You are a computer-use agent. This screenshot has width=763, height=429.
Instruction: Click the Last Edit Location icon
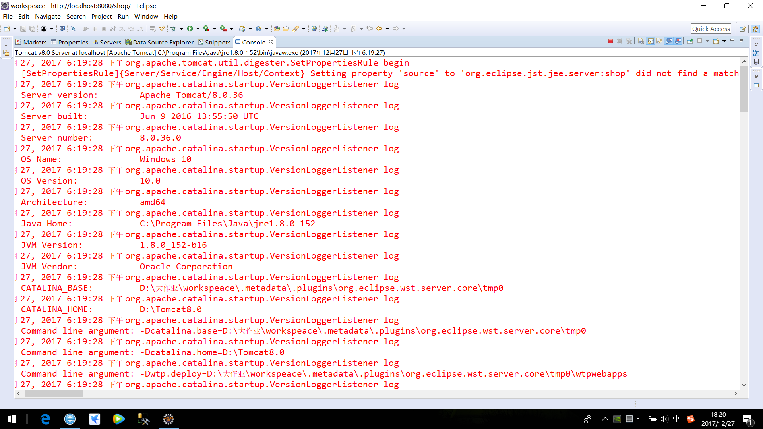[370, 29]
